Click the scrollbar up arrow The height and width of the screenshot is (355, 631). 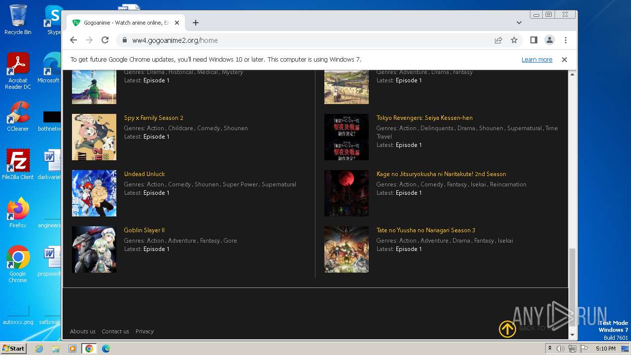pos(572,74)
